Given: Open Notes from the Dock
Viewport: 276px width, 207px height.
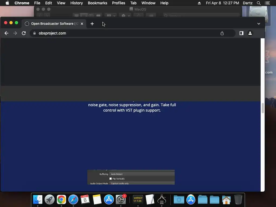Looking at the screenshot, I should [97, 199].
